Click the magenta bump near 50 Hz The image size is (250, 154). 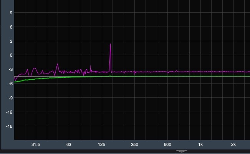(x=58, y=65)
